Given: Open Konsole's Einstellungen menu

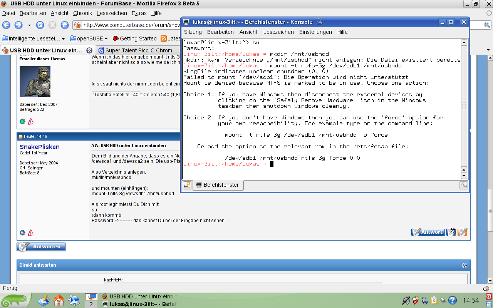Looking at the screenshot, I should tap(315, 32).
